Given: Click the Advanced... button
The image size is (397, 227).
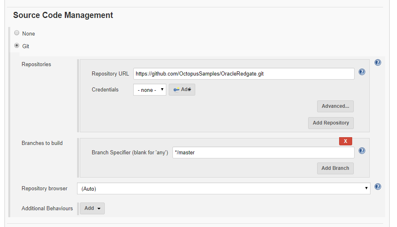Looking at the screenshot, I should [x=335, y=106].
